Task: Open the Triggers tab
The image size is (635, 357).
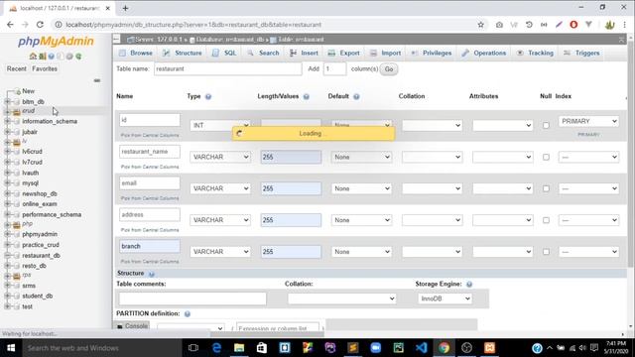Action: coord(581,53)
